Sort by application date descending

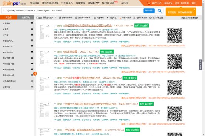[125, 17]
